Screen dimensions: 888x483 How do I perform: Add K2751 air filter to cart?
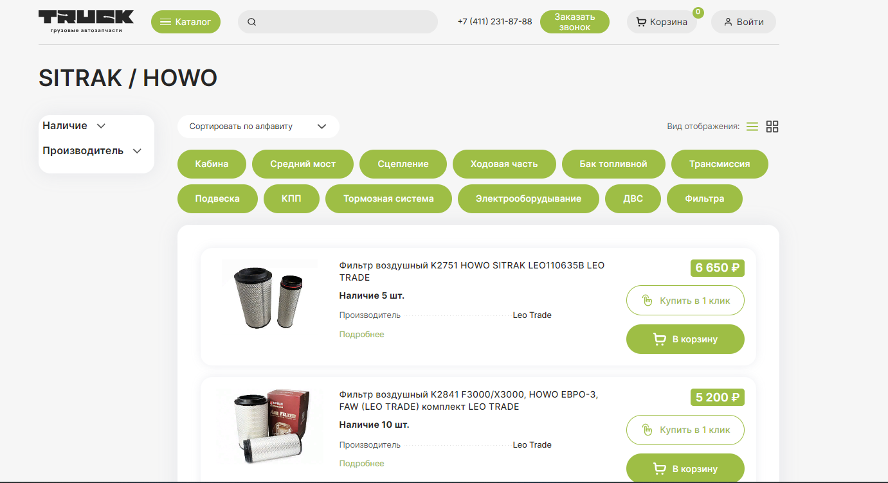[x=685, y=339]
